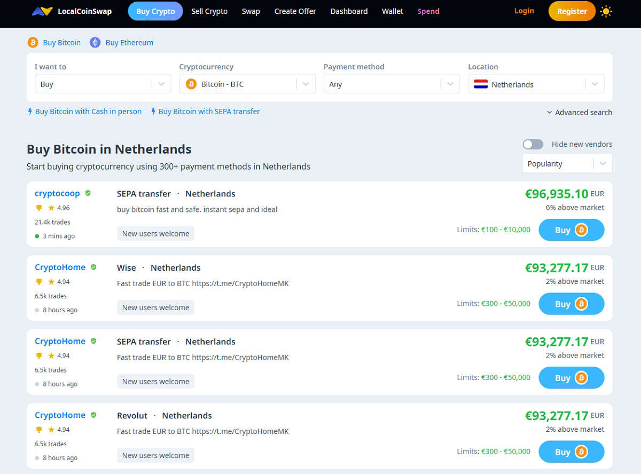The height and width of the screenshot is (474, 641).
Task: Click cryptocoop's trophy icon
Action: coord(38,208)
